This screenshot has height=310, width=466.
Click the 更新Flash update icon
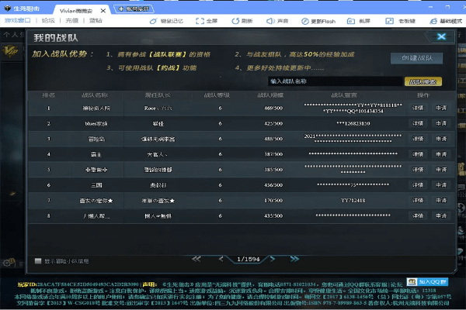coord(305,21)
